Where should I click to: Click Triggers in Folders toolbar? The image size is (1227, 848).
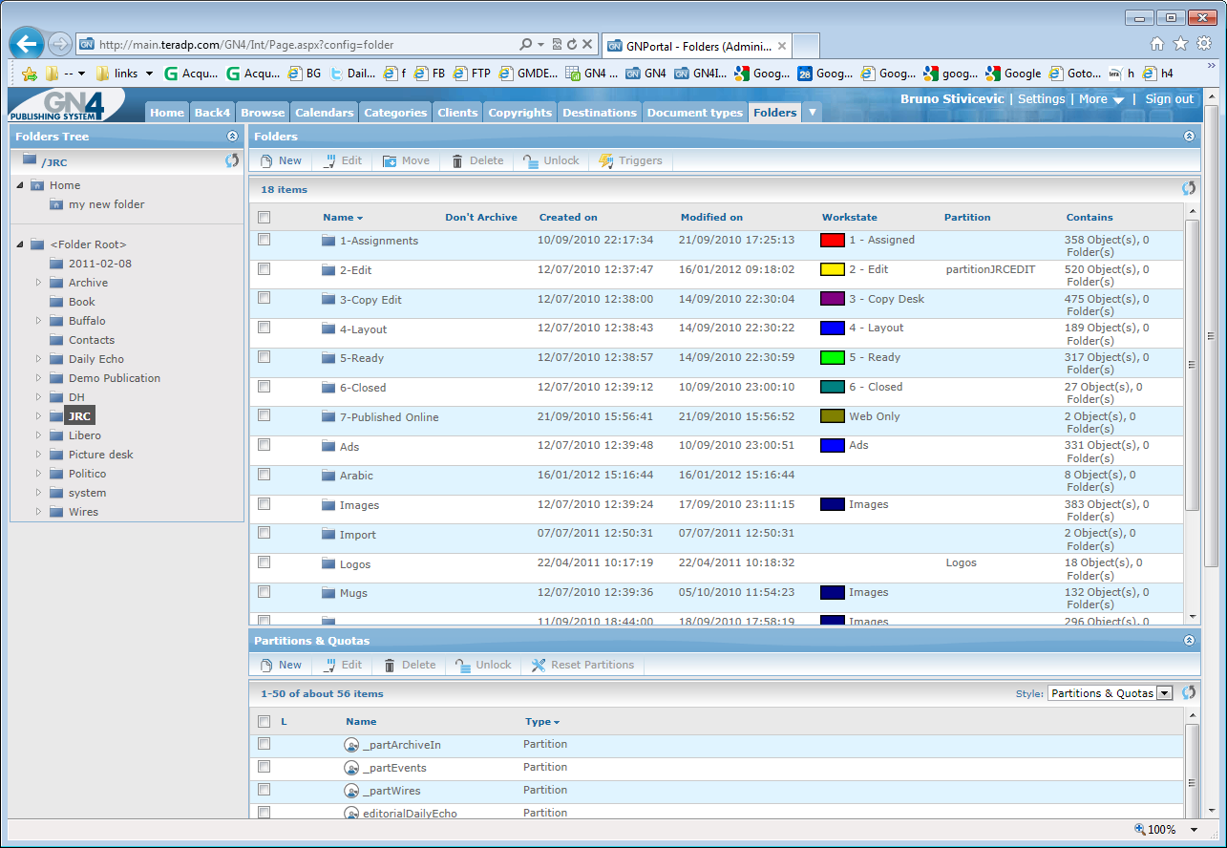pos(630,160)
